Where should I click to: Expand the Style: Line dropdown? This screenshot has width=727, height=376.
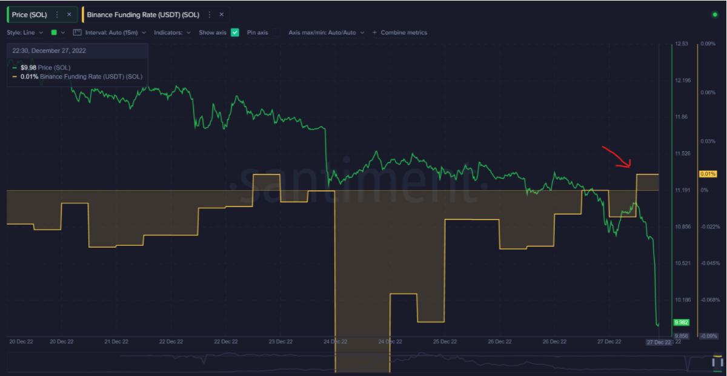pos(25,32)
